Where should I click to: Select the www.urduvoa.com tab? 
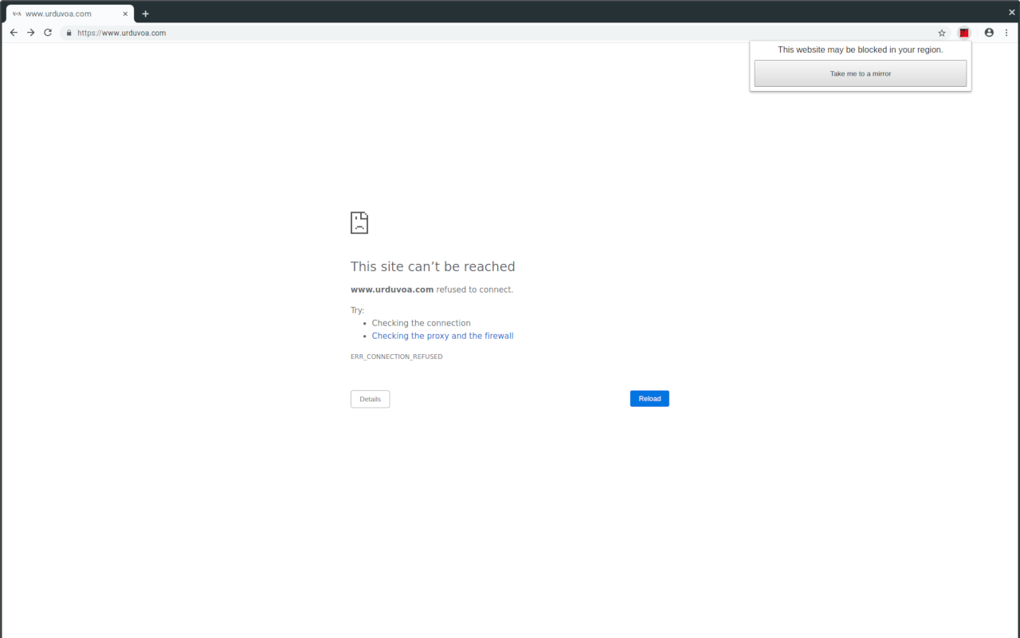pyautogui.click(x=69, y=14)
